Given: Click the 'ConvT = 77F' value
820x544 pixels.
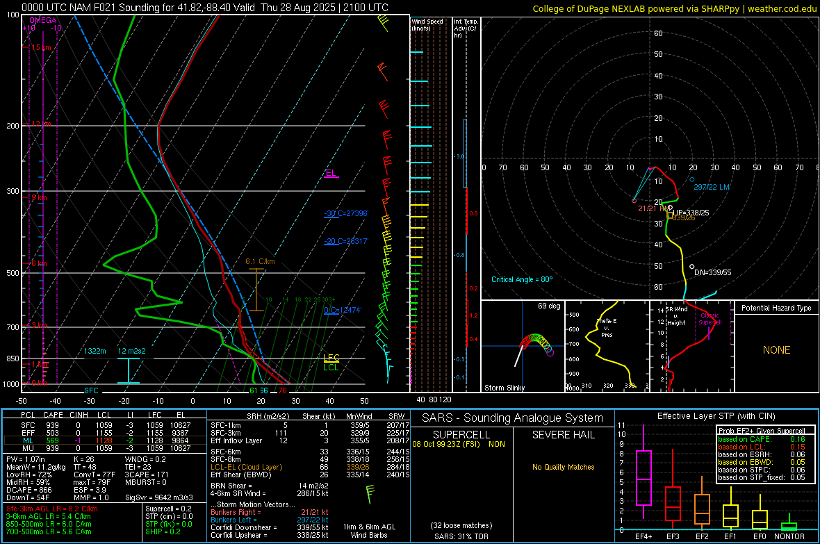Looking at the screenshot, I should coord(95,475).
